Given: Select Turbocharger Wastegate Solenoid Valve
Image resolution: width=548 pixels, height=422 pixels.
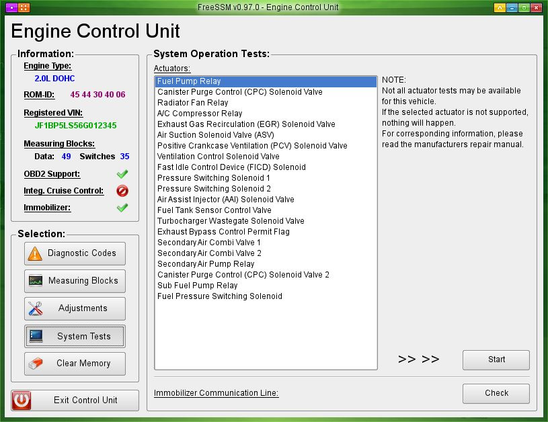Looking at the screenshot, I should click(x=266, y=221).
